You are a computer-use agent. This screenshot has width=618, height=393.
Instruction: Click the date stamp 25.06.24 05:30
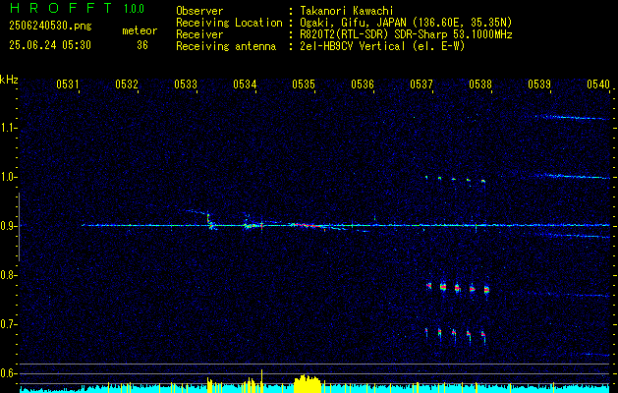tap(50, 45)
